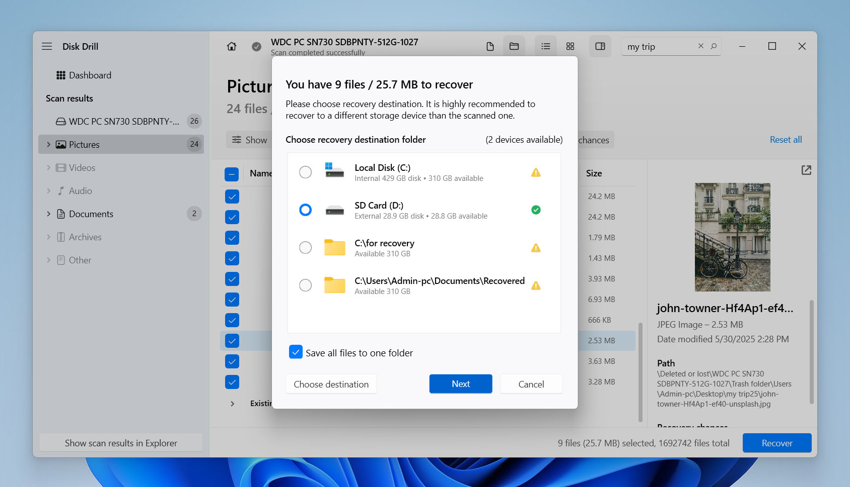Screen dimensions: 850x487
Task: Click the file list scrollbar
Action: pos(640,372)
